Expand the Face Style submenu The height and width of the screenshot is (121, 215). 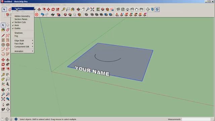pos(23,44)
